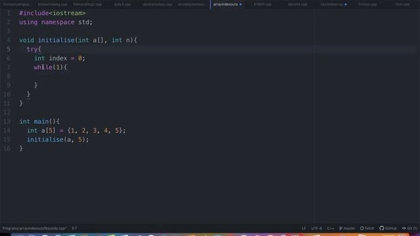
Task: Open the second.cpp tab
Action: 297,5
